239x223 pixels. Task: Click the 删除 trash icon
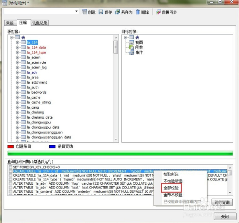pyautogui.click(x=138, y=12)
